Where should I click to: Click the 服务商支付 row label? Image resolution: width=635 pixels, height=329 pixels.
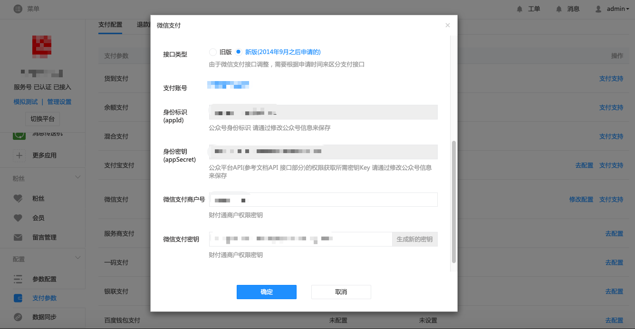click(x=119, y=234)
